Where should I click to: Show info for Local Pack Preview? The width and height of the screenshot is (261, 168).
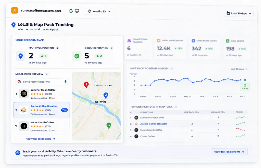(x=47, y=74)
